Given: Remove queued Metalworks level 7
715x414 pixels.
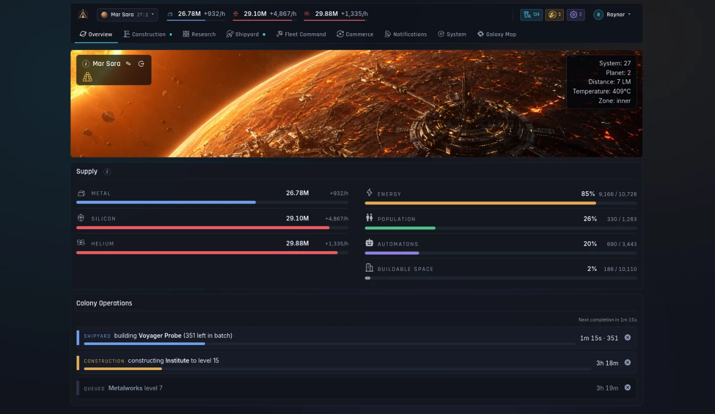Looking at the screenshot, I should (628, 387).
